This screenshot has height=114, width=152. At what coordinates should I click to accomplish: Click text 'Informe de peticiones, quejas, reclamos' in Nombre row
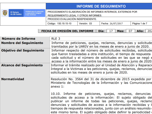84,43
